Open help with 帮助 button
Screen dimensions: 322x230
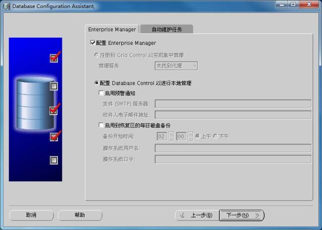pyautogui.click(x=79, y=215)
